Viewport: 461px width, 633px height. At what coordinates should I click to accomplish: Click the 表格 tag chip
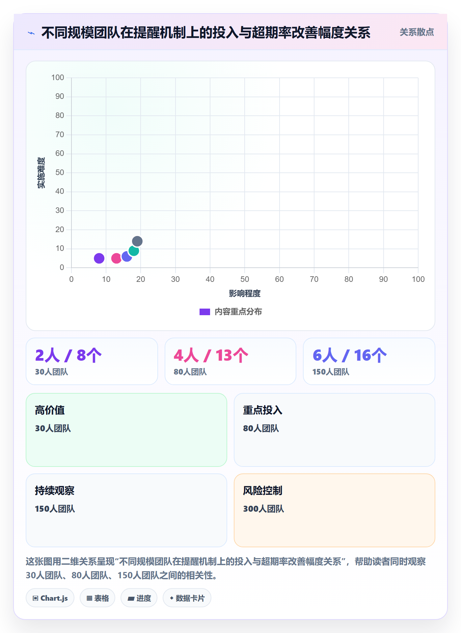tap(97, 598)
